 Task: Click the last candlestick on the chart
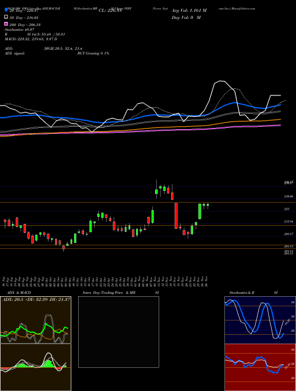[x=208, y=206]
